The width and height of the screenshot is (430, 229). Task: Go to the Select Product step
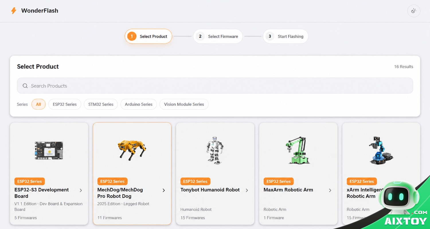tap(148, 36)
